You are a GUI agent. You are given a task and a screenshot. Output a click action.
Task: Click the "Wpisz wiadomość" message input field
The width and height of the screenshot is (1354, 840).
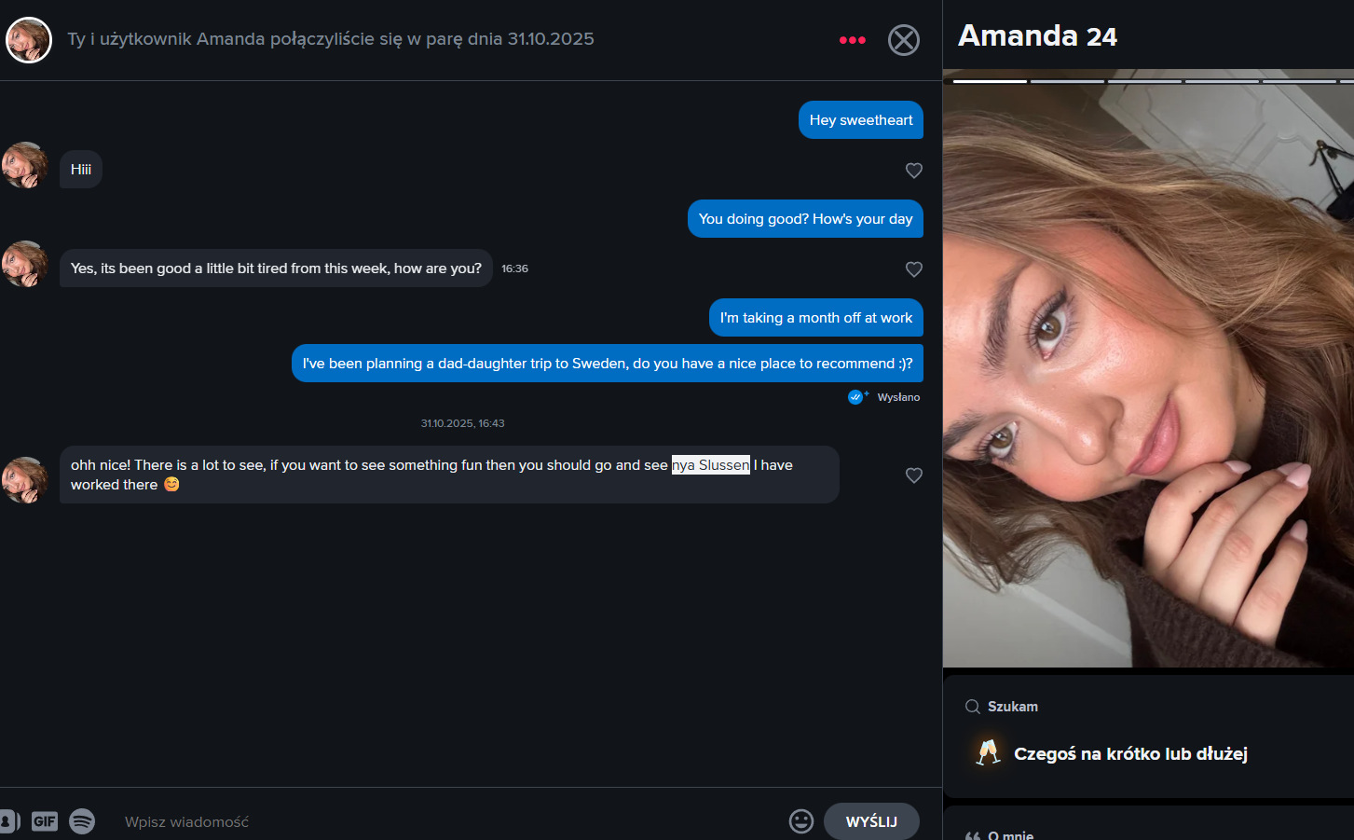point(447,821)
